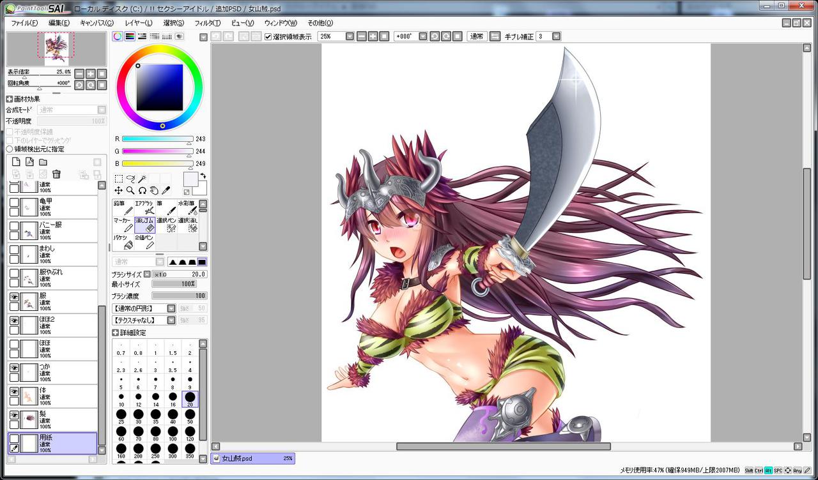The width and height of the screenshot is (818, 480).
Task: Open the rotation angle +000° dropdown
Action: pyautogui.click(x=422, y=36)
